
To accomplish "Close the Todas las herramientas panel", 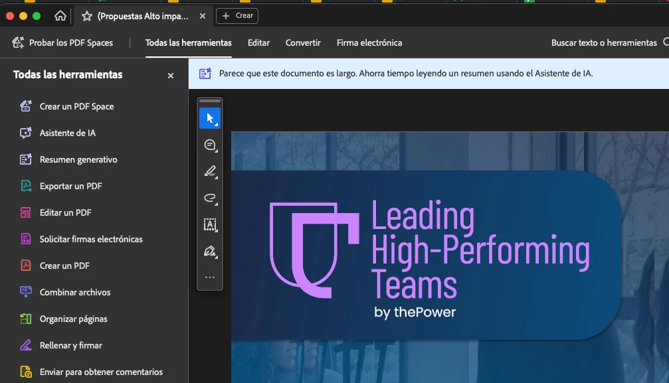I will (171, 76).
